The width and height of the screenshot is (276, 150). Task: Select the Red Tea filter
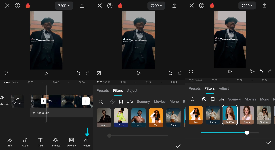click(230, 115)
